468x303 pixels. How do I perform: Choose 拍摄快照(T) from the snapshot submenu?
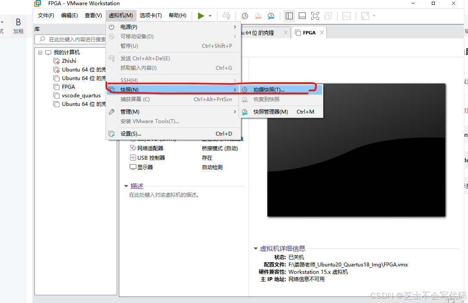[268, 90]
